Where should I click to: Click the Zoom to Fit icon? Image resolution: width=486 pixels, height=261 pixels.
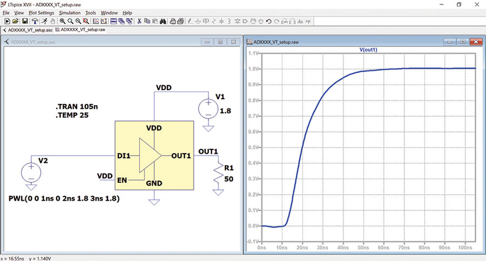(86, 21)
